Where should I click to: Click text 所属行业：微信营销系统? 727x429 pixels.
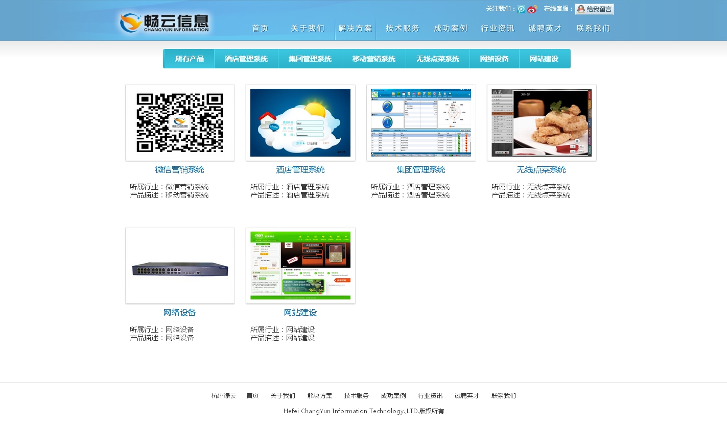pos(169,187)
